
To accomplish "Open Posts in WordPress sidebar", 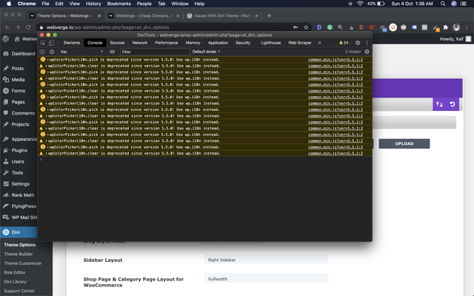I will click(19, 68).
